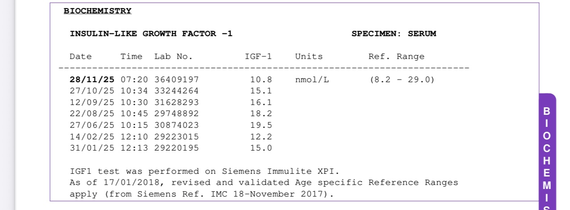Click the nmol/L units value

[312, 80]
